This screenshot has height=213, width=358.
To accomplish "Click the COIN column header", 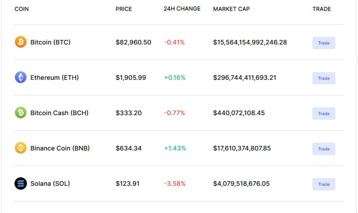I will tap(22, 9).
